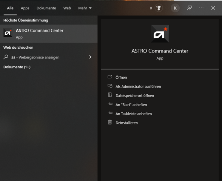This screenshot has height=181, width=222.
Task: Click the Dokumente (1+) heading
Action: (x=17, y=67)
